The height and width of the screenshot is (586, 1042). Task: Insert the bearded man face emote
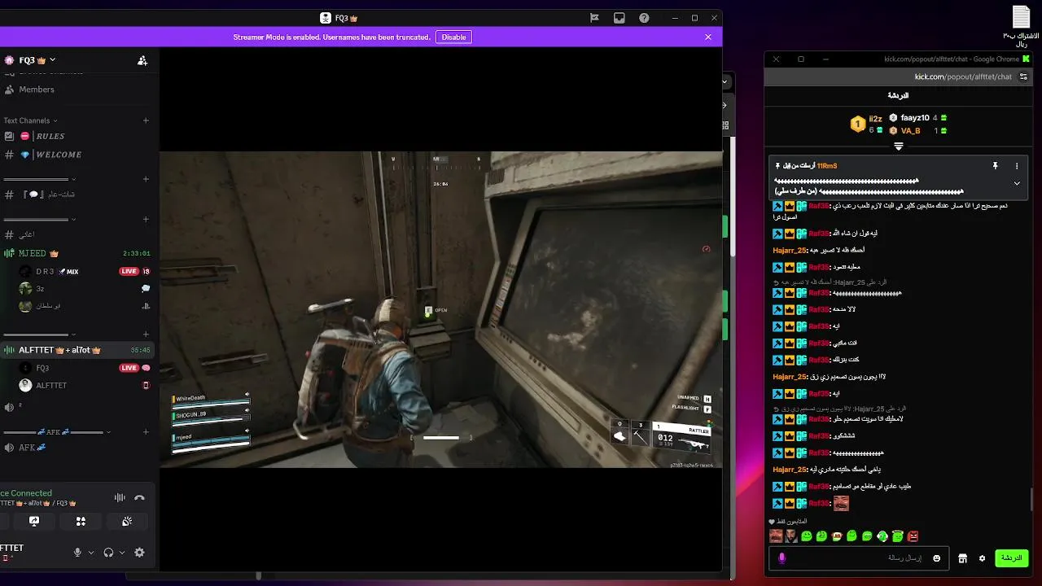(x=791, y=536)
